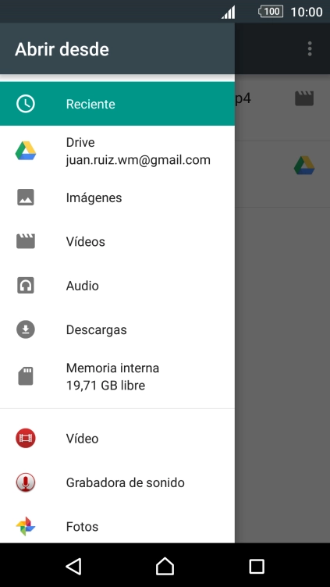Tap the Fotos pinwheel icon
This screenshot has height=587, width=330.
click(x=26, y=527)
